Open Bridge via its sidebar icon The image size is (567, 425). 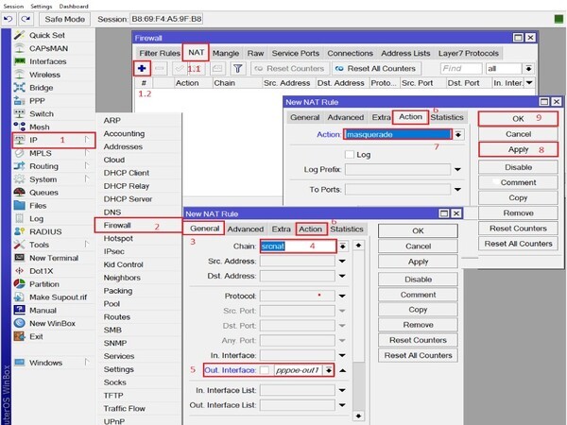pyautogui.click(x=19, y=88)
